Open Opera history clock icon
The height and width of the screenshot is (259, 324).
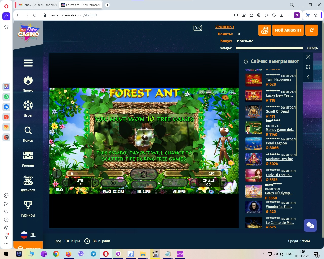[6, 220]
